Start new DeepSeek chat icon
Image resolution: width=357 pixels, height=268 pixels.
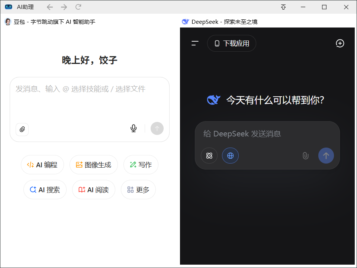(x=340, y=43)
